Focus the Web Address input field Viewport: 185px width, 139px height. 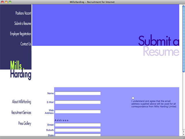78,112
